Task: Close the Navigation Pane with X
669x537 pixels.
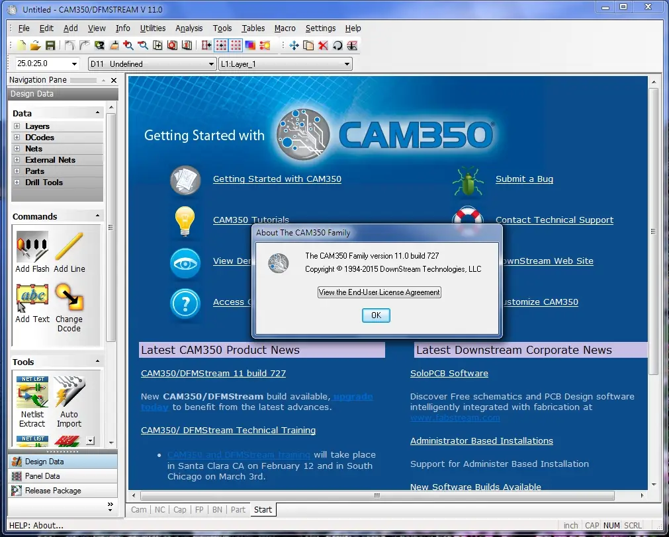Action: coord(114,80)
